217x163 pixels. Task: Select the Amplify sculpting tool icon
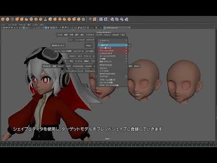79,19
